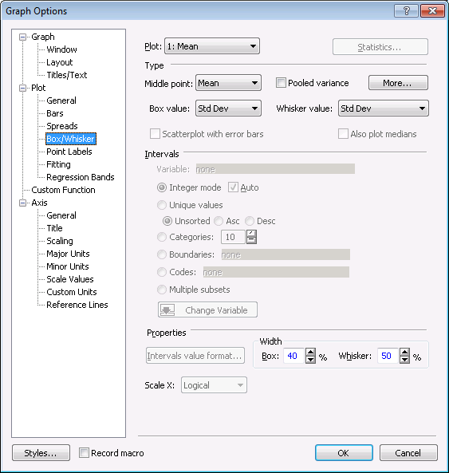Click the Intervals Variable field
Viewport: 449px width, 473px height.
[x=275, y=169]
